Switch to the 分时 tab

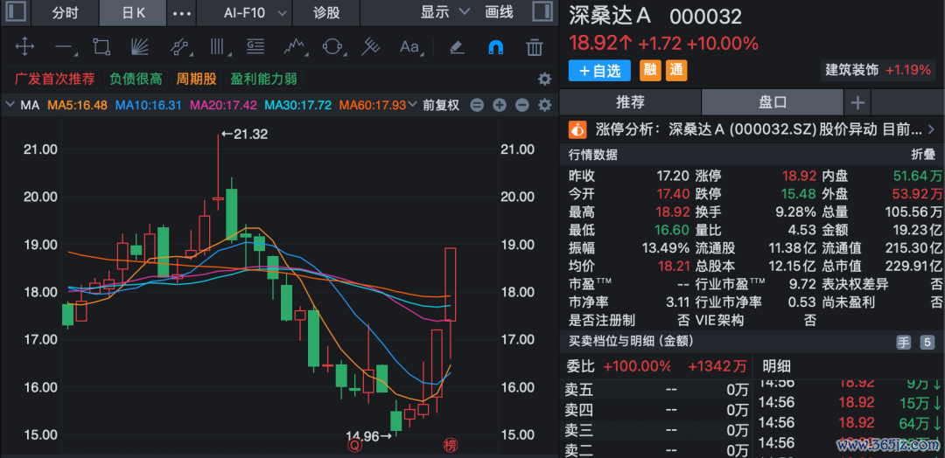pyautogui.click(x=65, y=12)
